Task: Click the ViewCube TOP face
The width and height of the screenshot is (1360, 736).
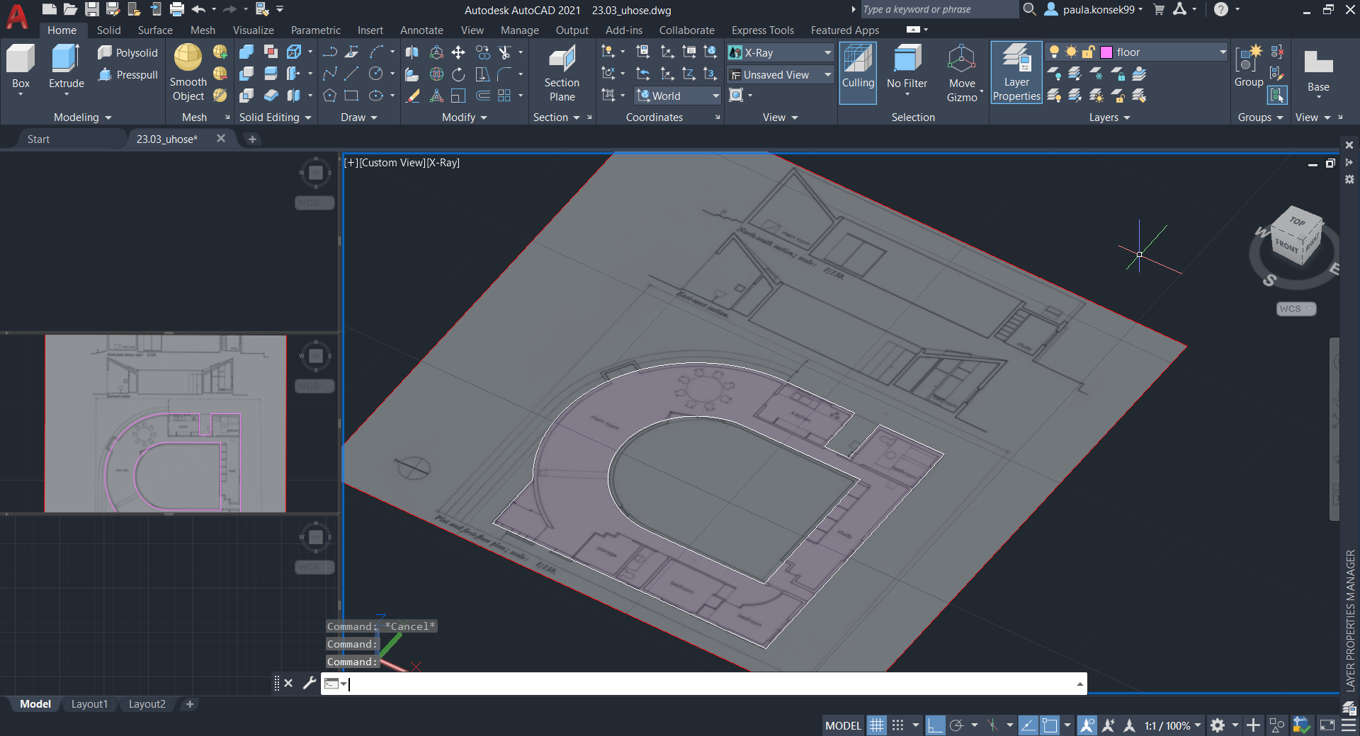Action: [x=1297, y=221]
